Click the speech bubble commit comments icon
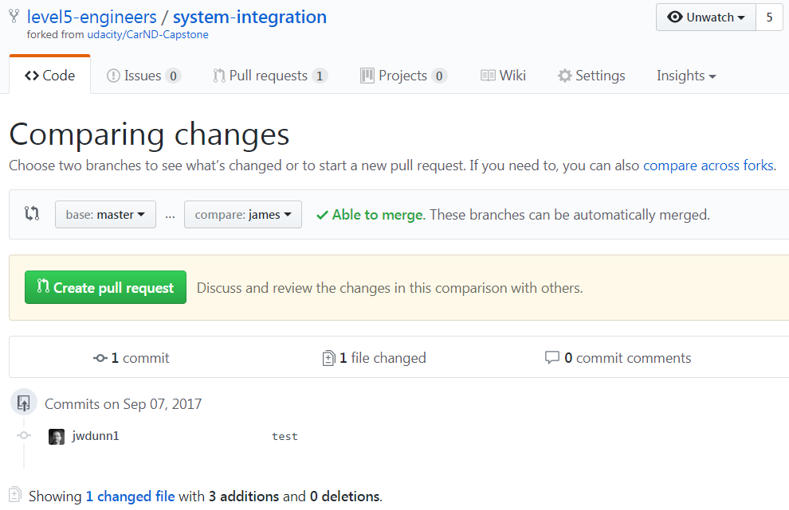This screenshot has width=789, height=510. pyautogui.click(x=552, y=357)
